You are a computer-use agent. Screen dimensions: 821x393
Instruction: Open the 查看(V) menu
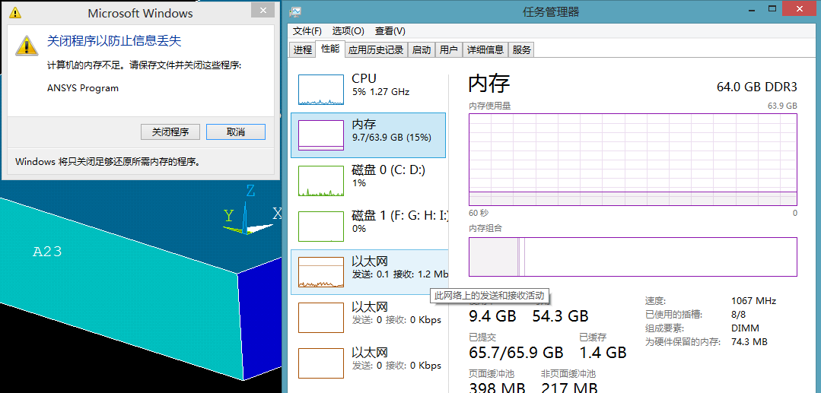click(x=390, y=31)
